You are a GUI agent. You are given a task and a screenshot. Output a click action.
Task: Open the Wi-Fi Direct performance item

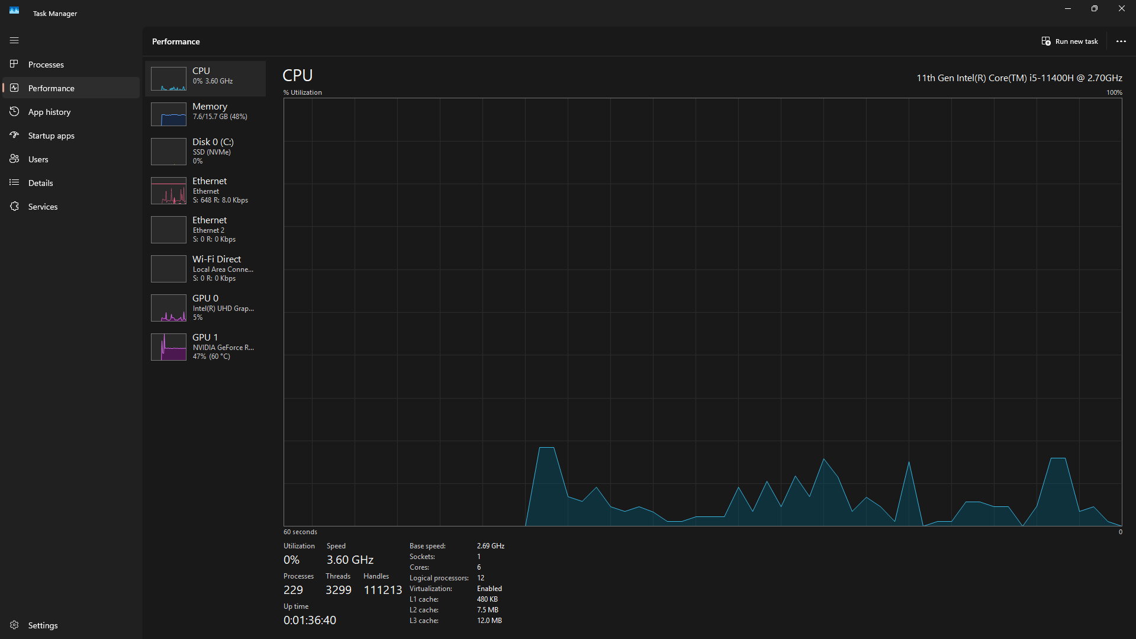click(205, 268)
